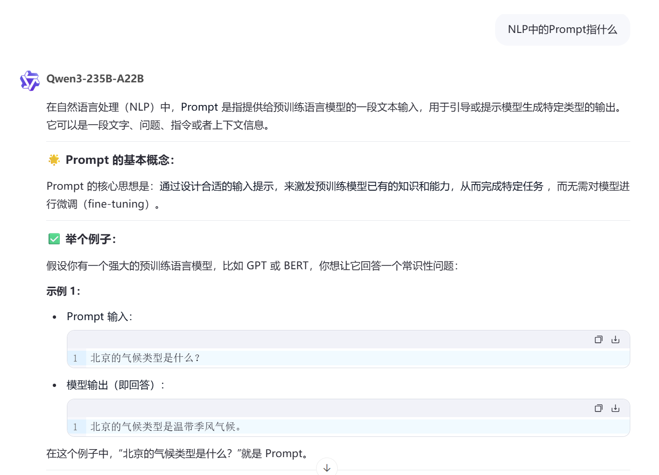Click the green checkmark emoji beside 举个例子
659x475 pixels.
[x=54, y=239]
